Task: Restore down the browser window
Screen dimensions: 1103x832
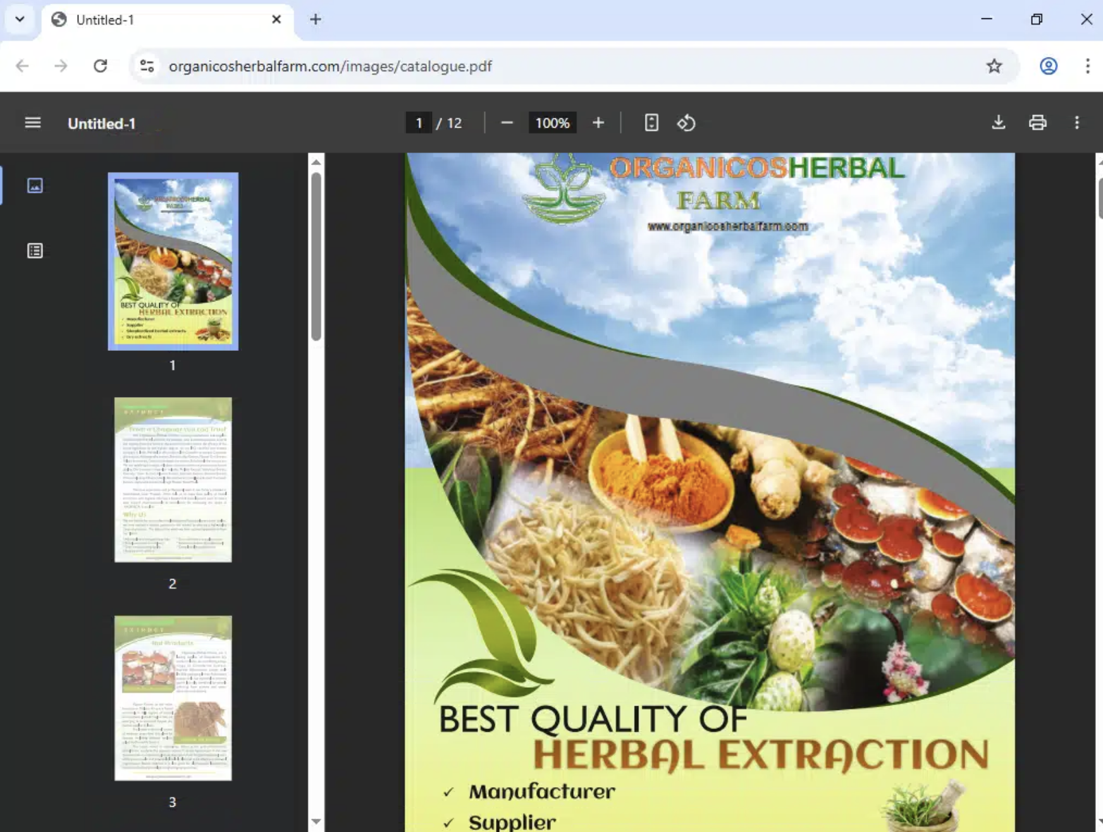Action: point(1037,20)
